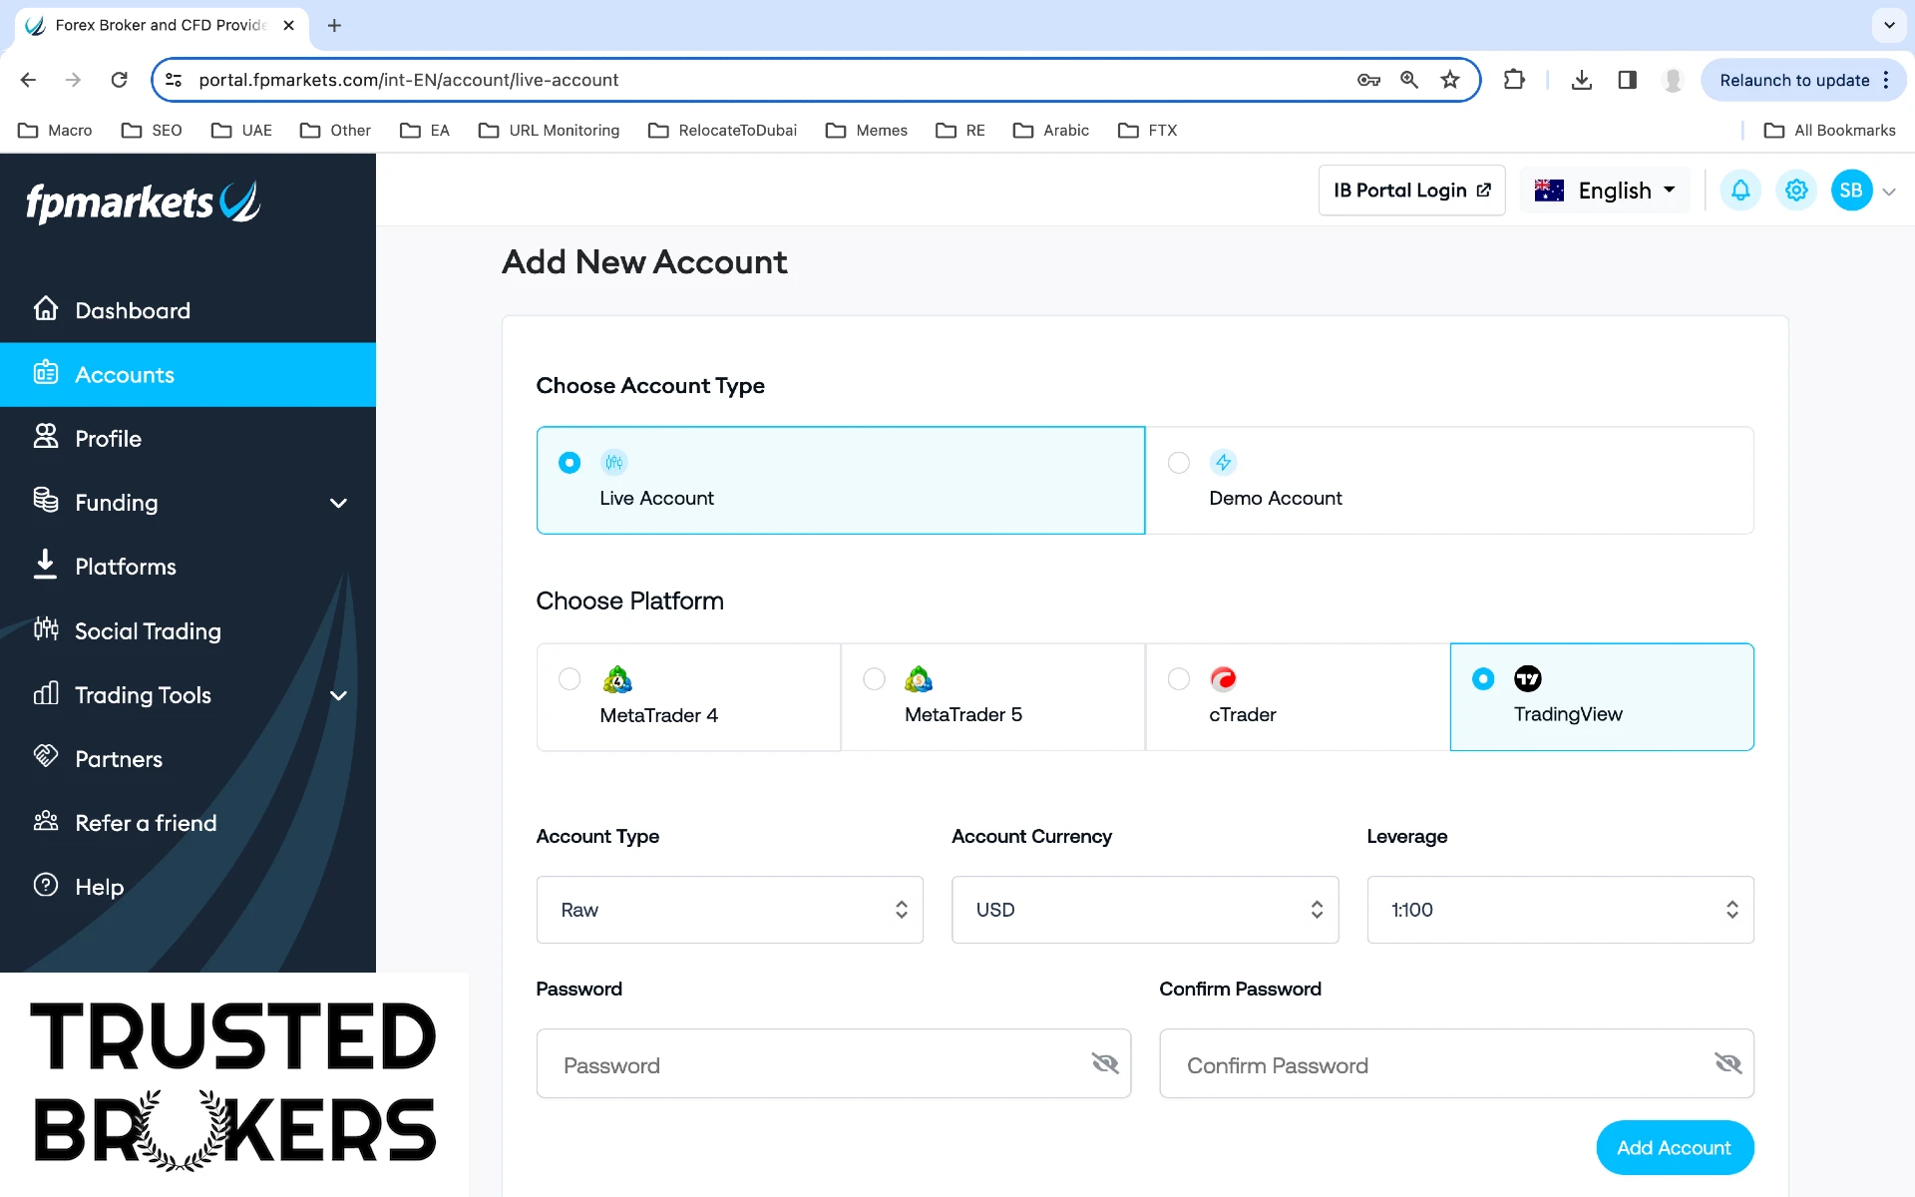Choose the MetaTrader 5 radio button
1915x1197 pixels.
tap(875, 679)
